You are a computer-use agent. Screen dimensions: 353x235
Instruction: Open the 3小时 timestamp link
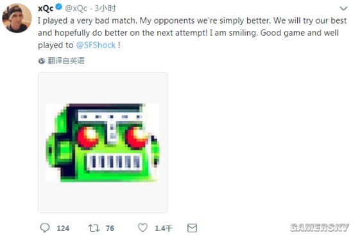(105, 8)
